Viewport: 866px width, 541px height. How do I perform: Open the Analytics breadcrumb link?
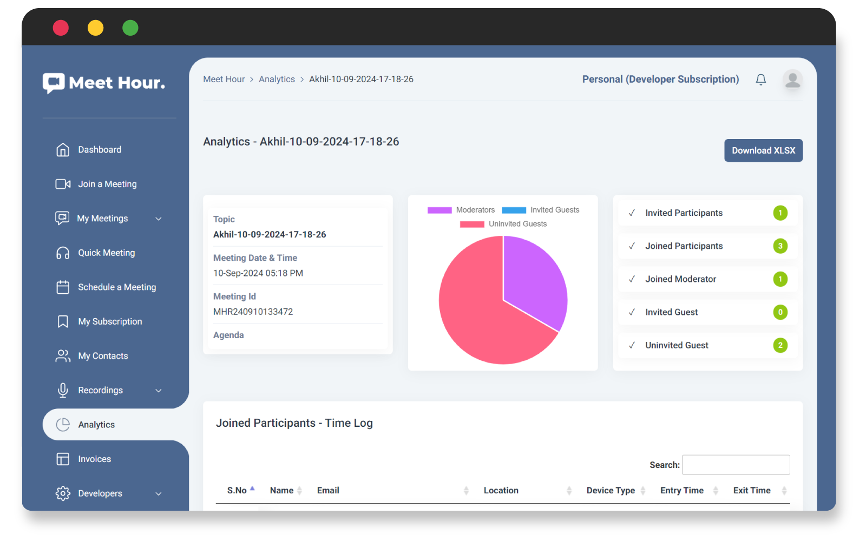click(x=277, y=79)
